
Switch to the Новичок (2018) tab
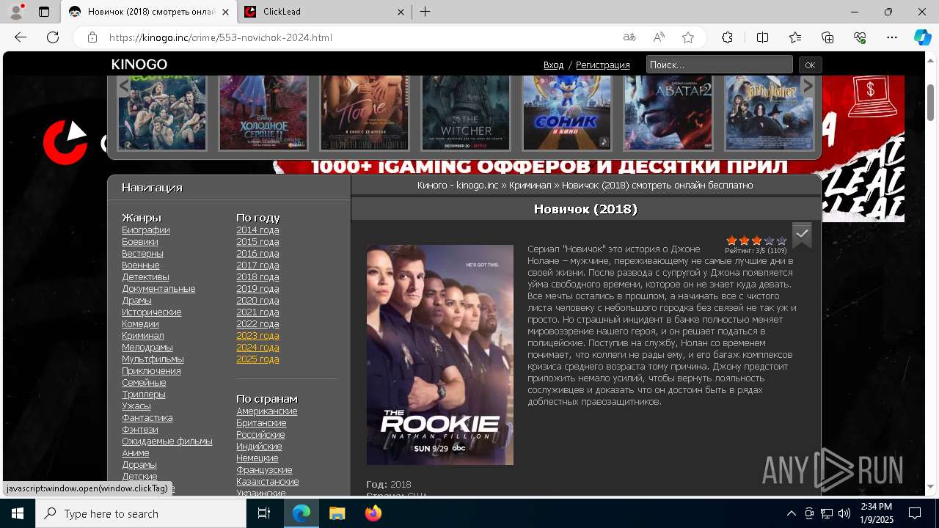click(148, 12)
